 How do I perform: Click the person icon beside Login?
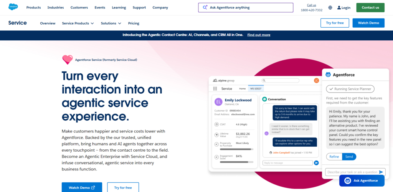(x=339, y=8)
